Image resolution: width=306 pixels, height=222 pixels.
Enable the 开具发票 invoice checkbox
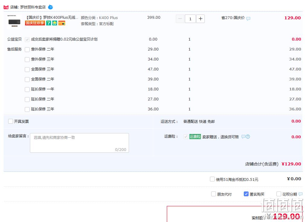point(11,121)
